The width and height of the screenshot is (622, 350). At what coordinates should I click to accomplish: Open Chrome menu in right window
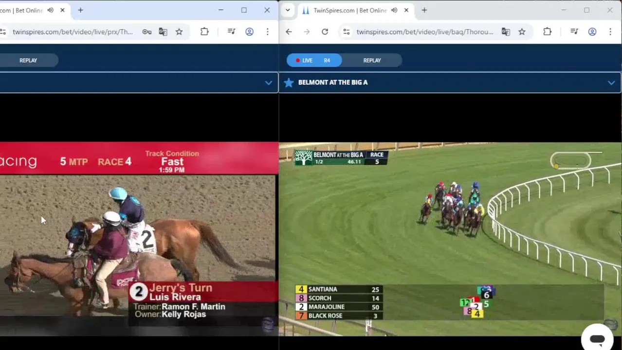610,32
